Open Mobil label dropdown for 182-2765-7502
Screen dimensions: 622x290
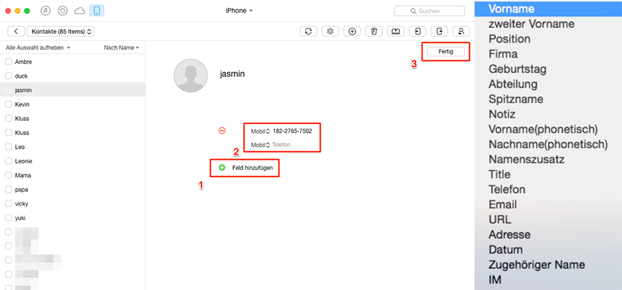coord(260,131)
